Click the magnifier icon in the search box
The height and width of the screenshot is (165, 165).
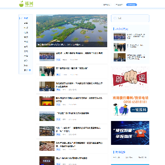click(x=115, y=18)
